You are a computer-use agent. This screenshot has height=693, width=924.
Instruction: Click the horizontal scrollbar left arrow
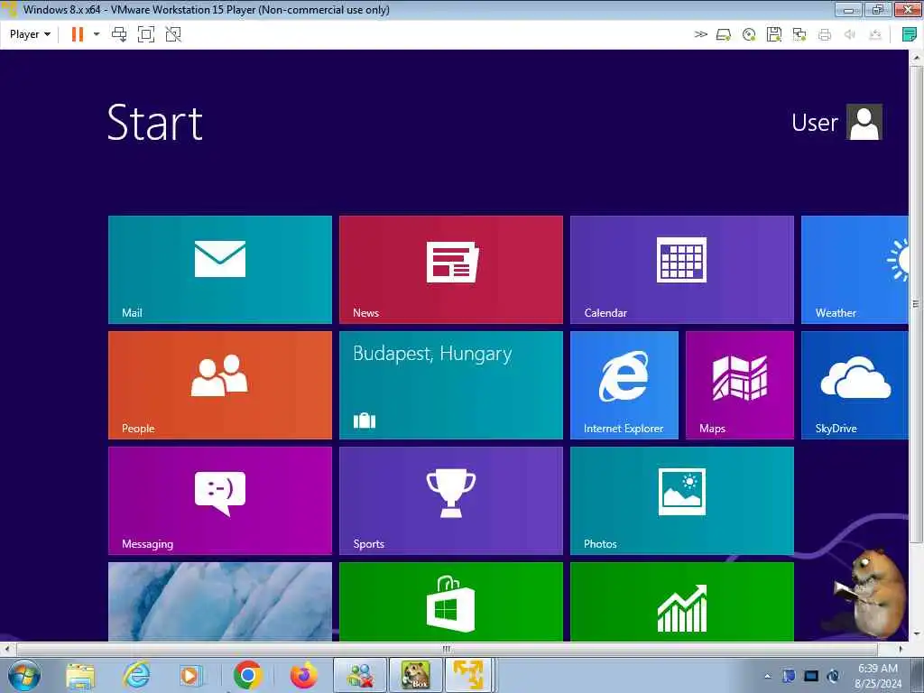[x=6, y=649]
